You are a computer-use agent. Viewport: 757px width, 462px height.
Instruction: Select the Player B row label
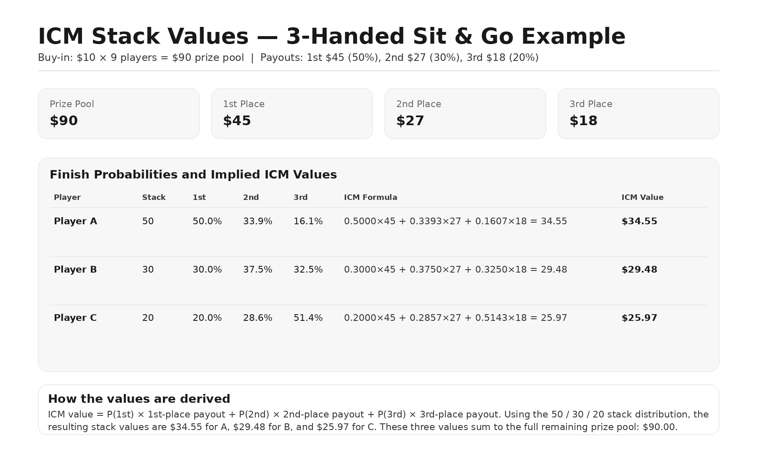pyautogui.click(x=75, y=270)
